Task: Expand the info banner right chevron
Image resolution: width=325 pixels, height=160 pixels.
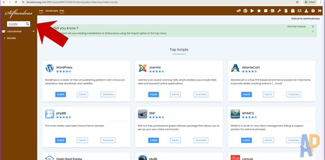Action: pyautogui.click(x=313, y=32)
